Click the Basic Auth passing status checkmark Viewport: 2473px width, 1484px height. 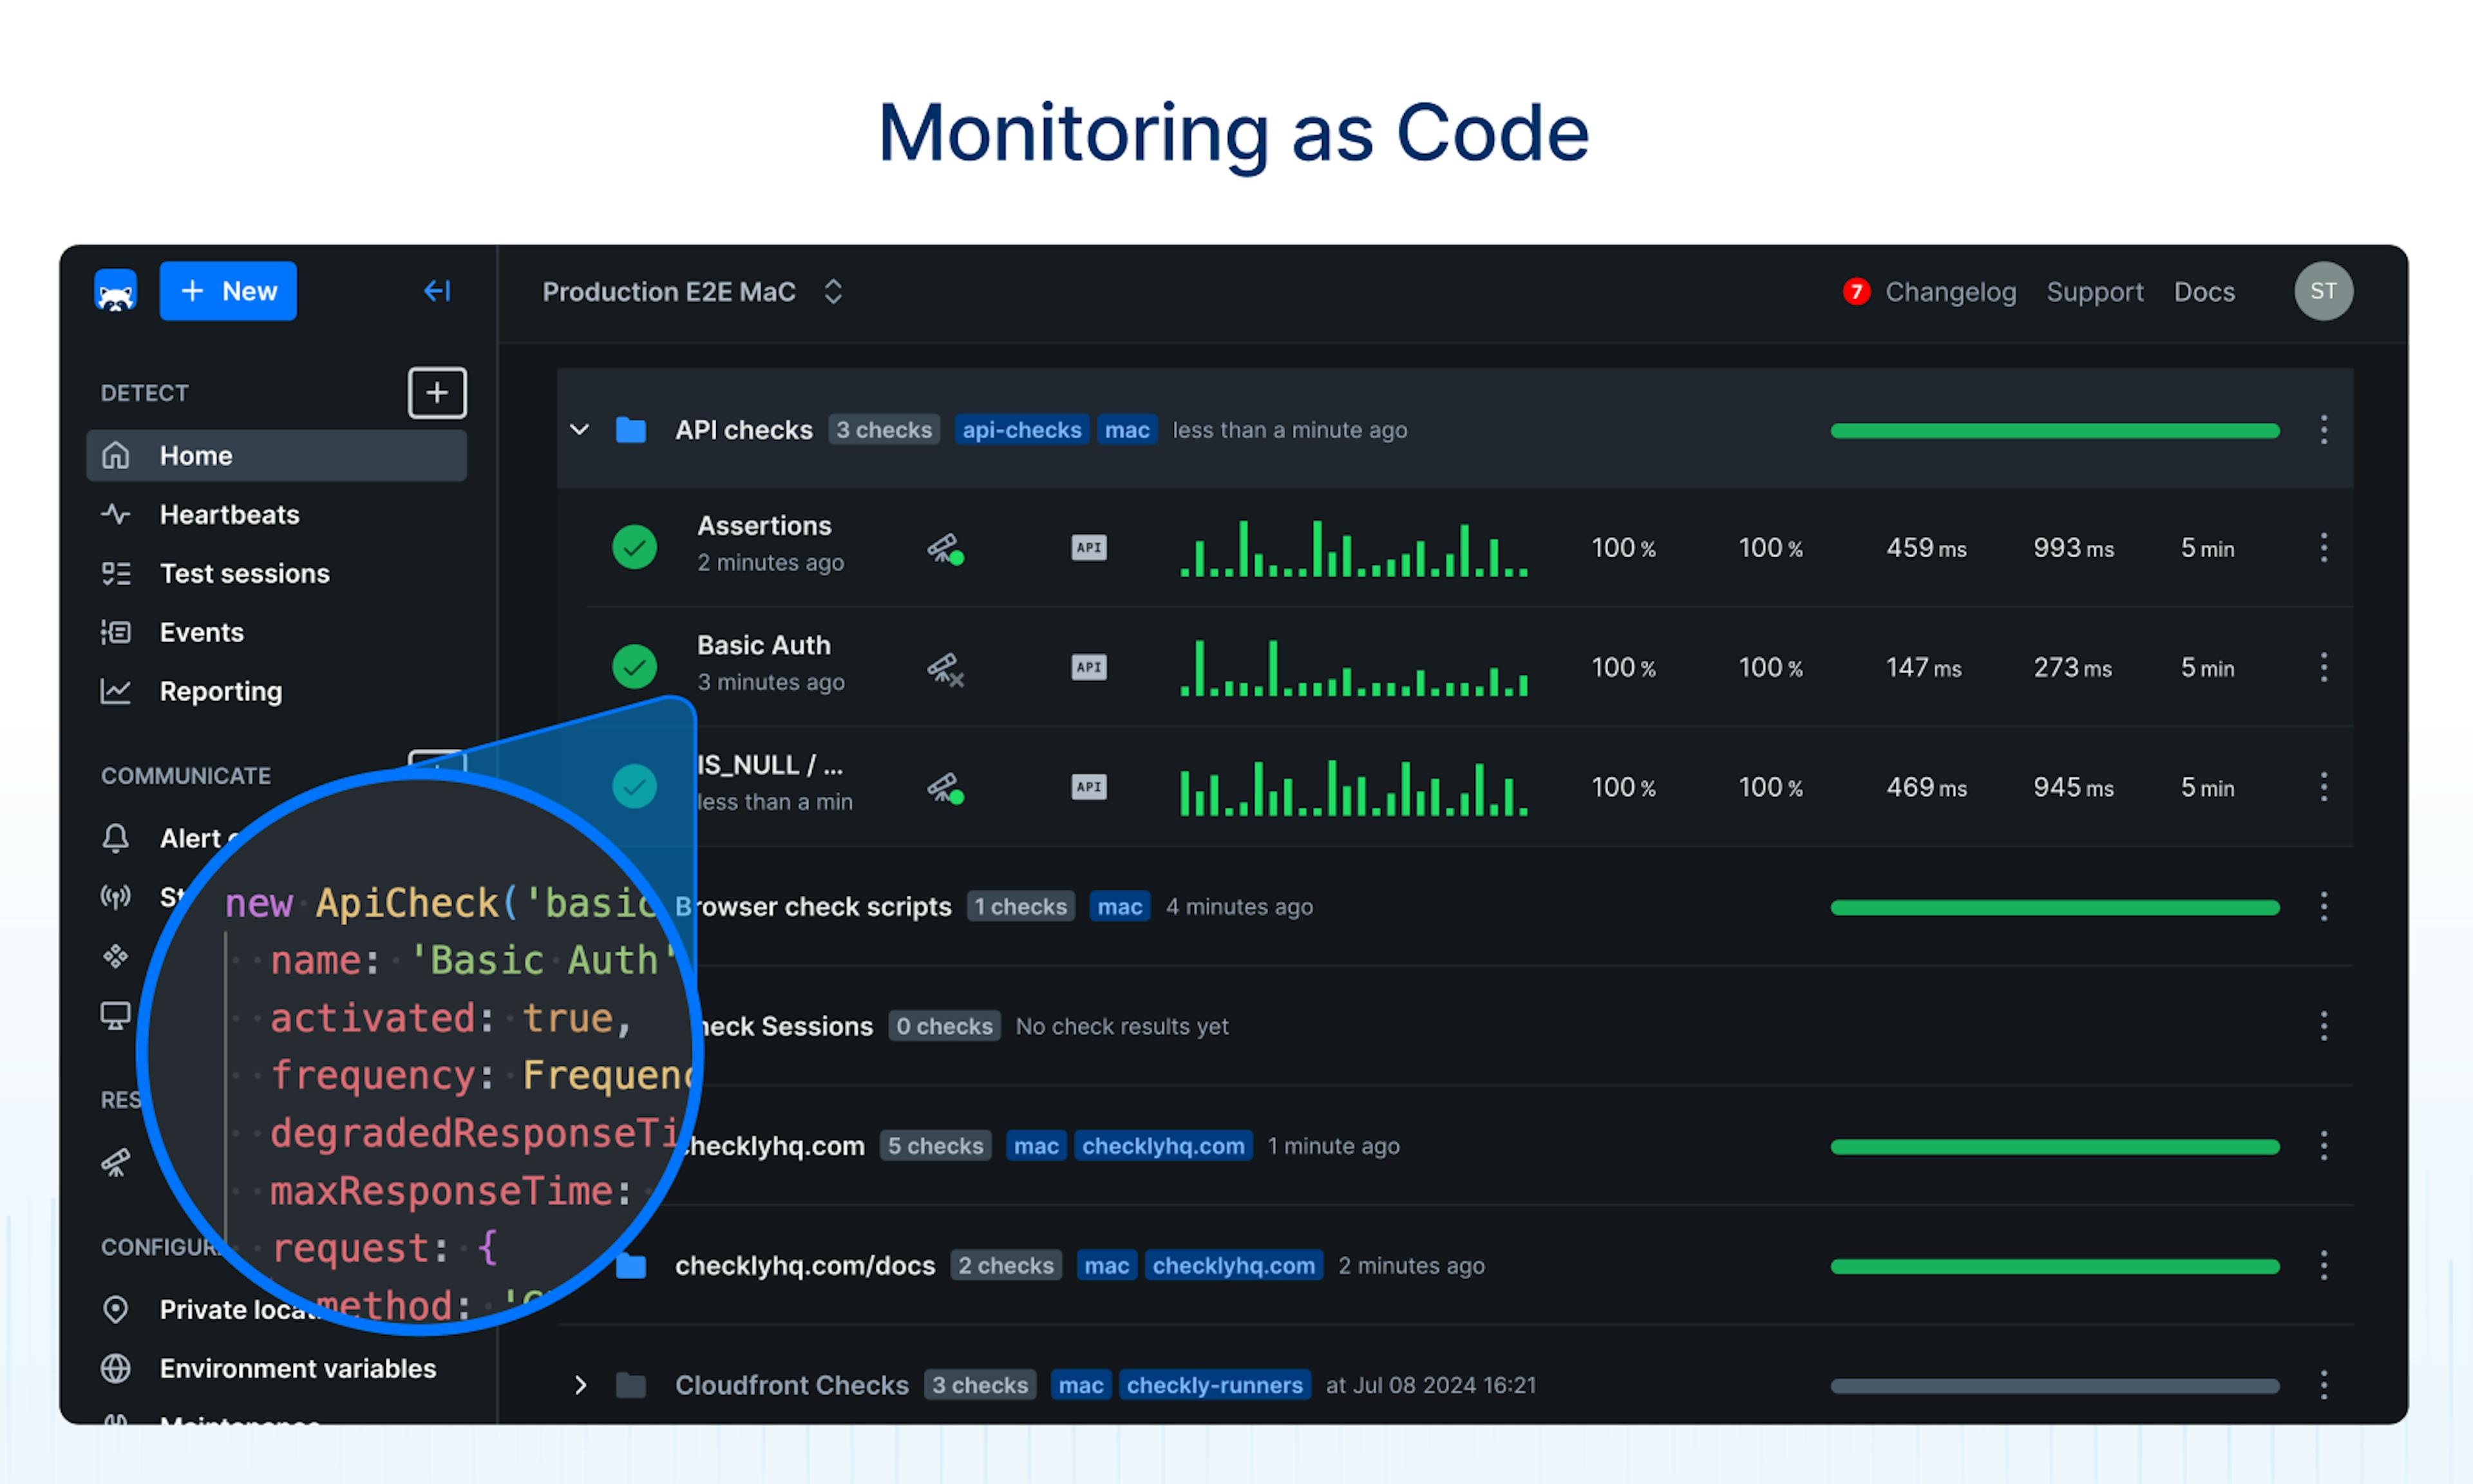634,666
